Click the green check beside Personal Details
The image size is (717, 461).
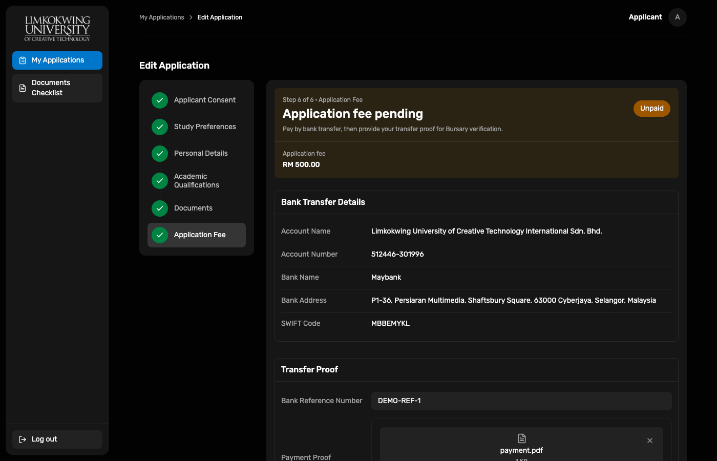coord(160,154)
